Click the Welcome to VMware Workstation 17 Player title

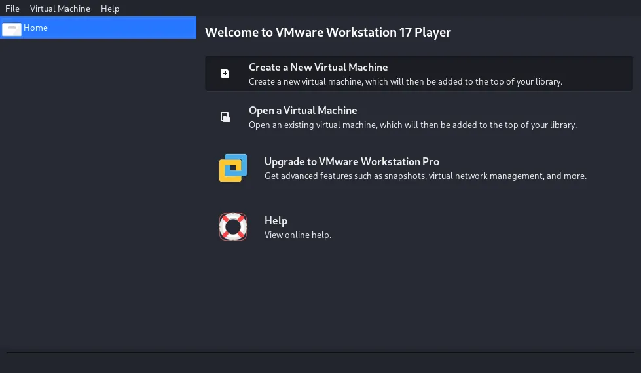tap(327, 32)
